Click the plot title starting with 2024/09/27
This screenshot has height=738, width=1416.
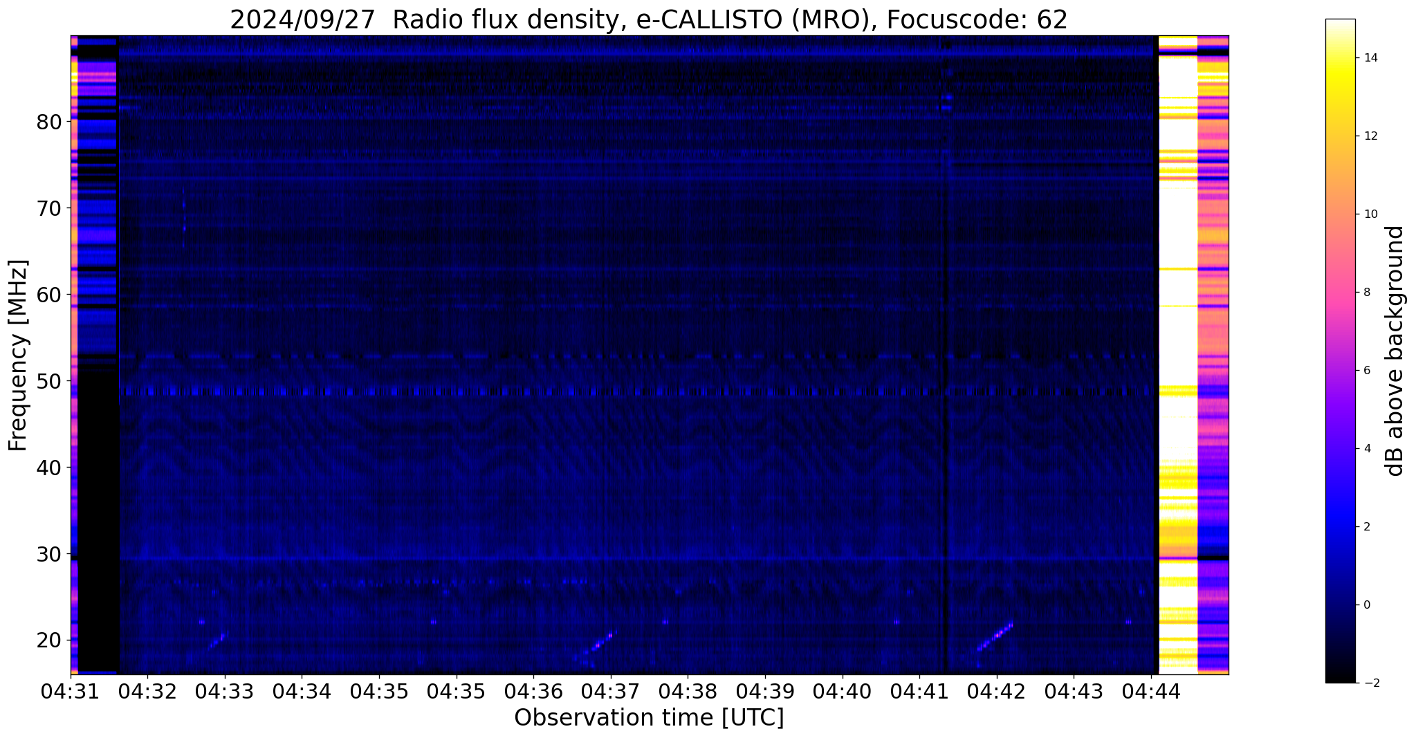(x=649, y=20)
